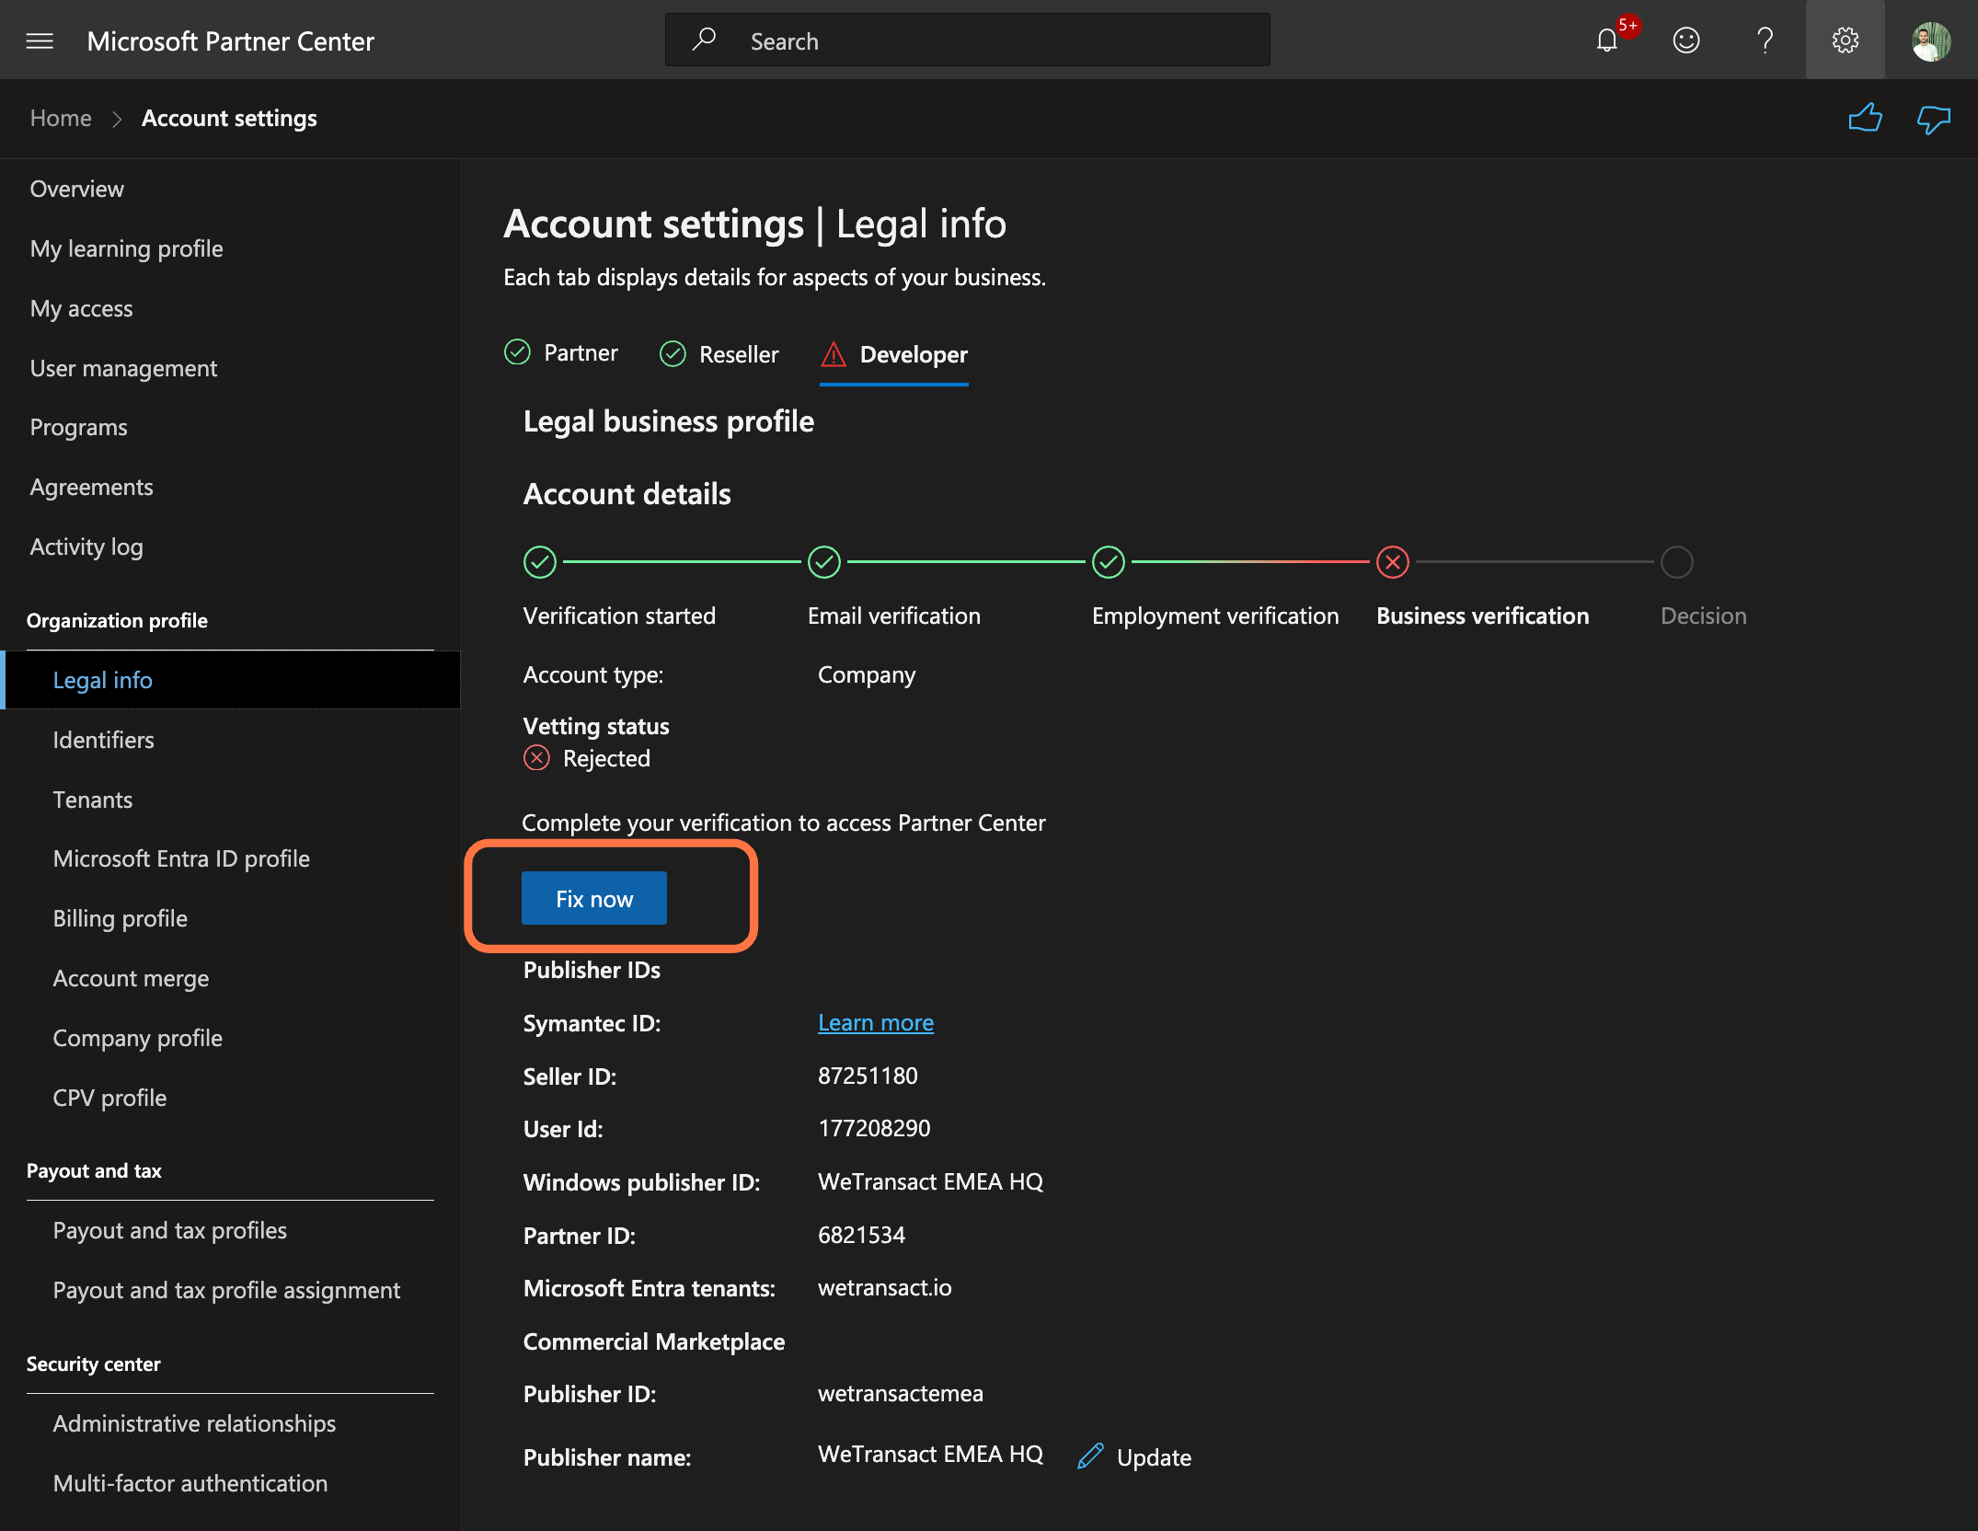This screenshot has width=1978, height=1531.
Task: Click the Rejected status icon
Action: pos(536,758)
